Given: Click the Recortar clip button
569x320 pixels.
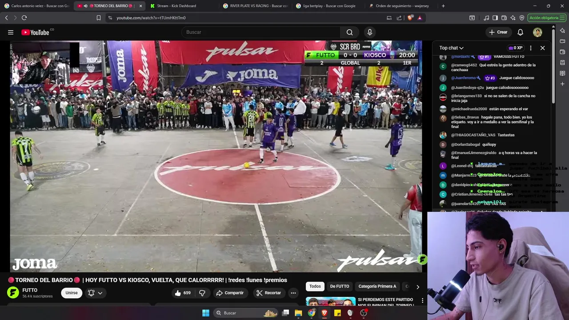Looking at the screenshot, I should [x=268, y=293].
